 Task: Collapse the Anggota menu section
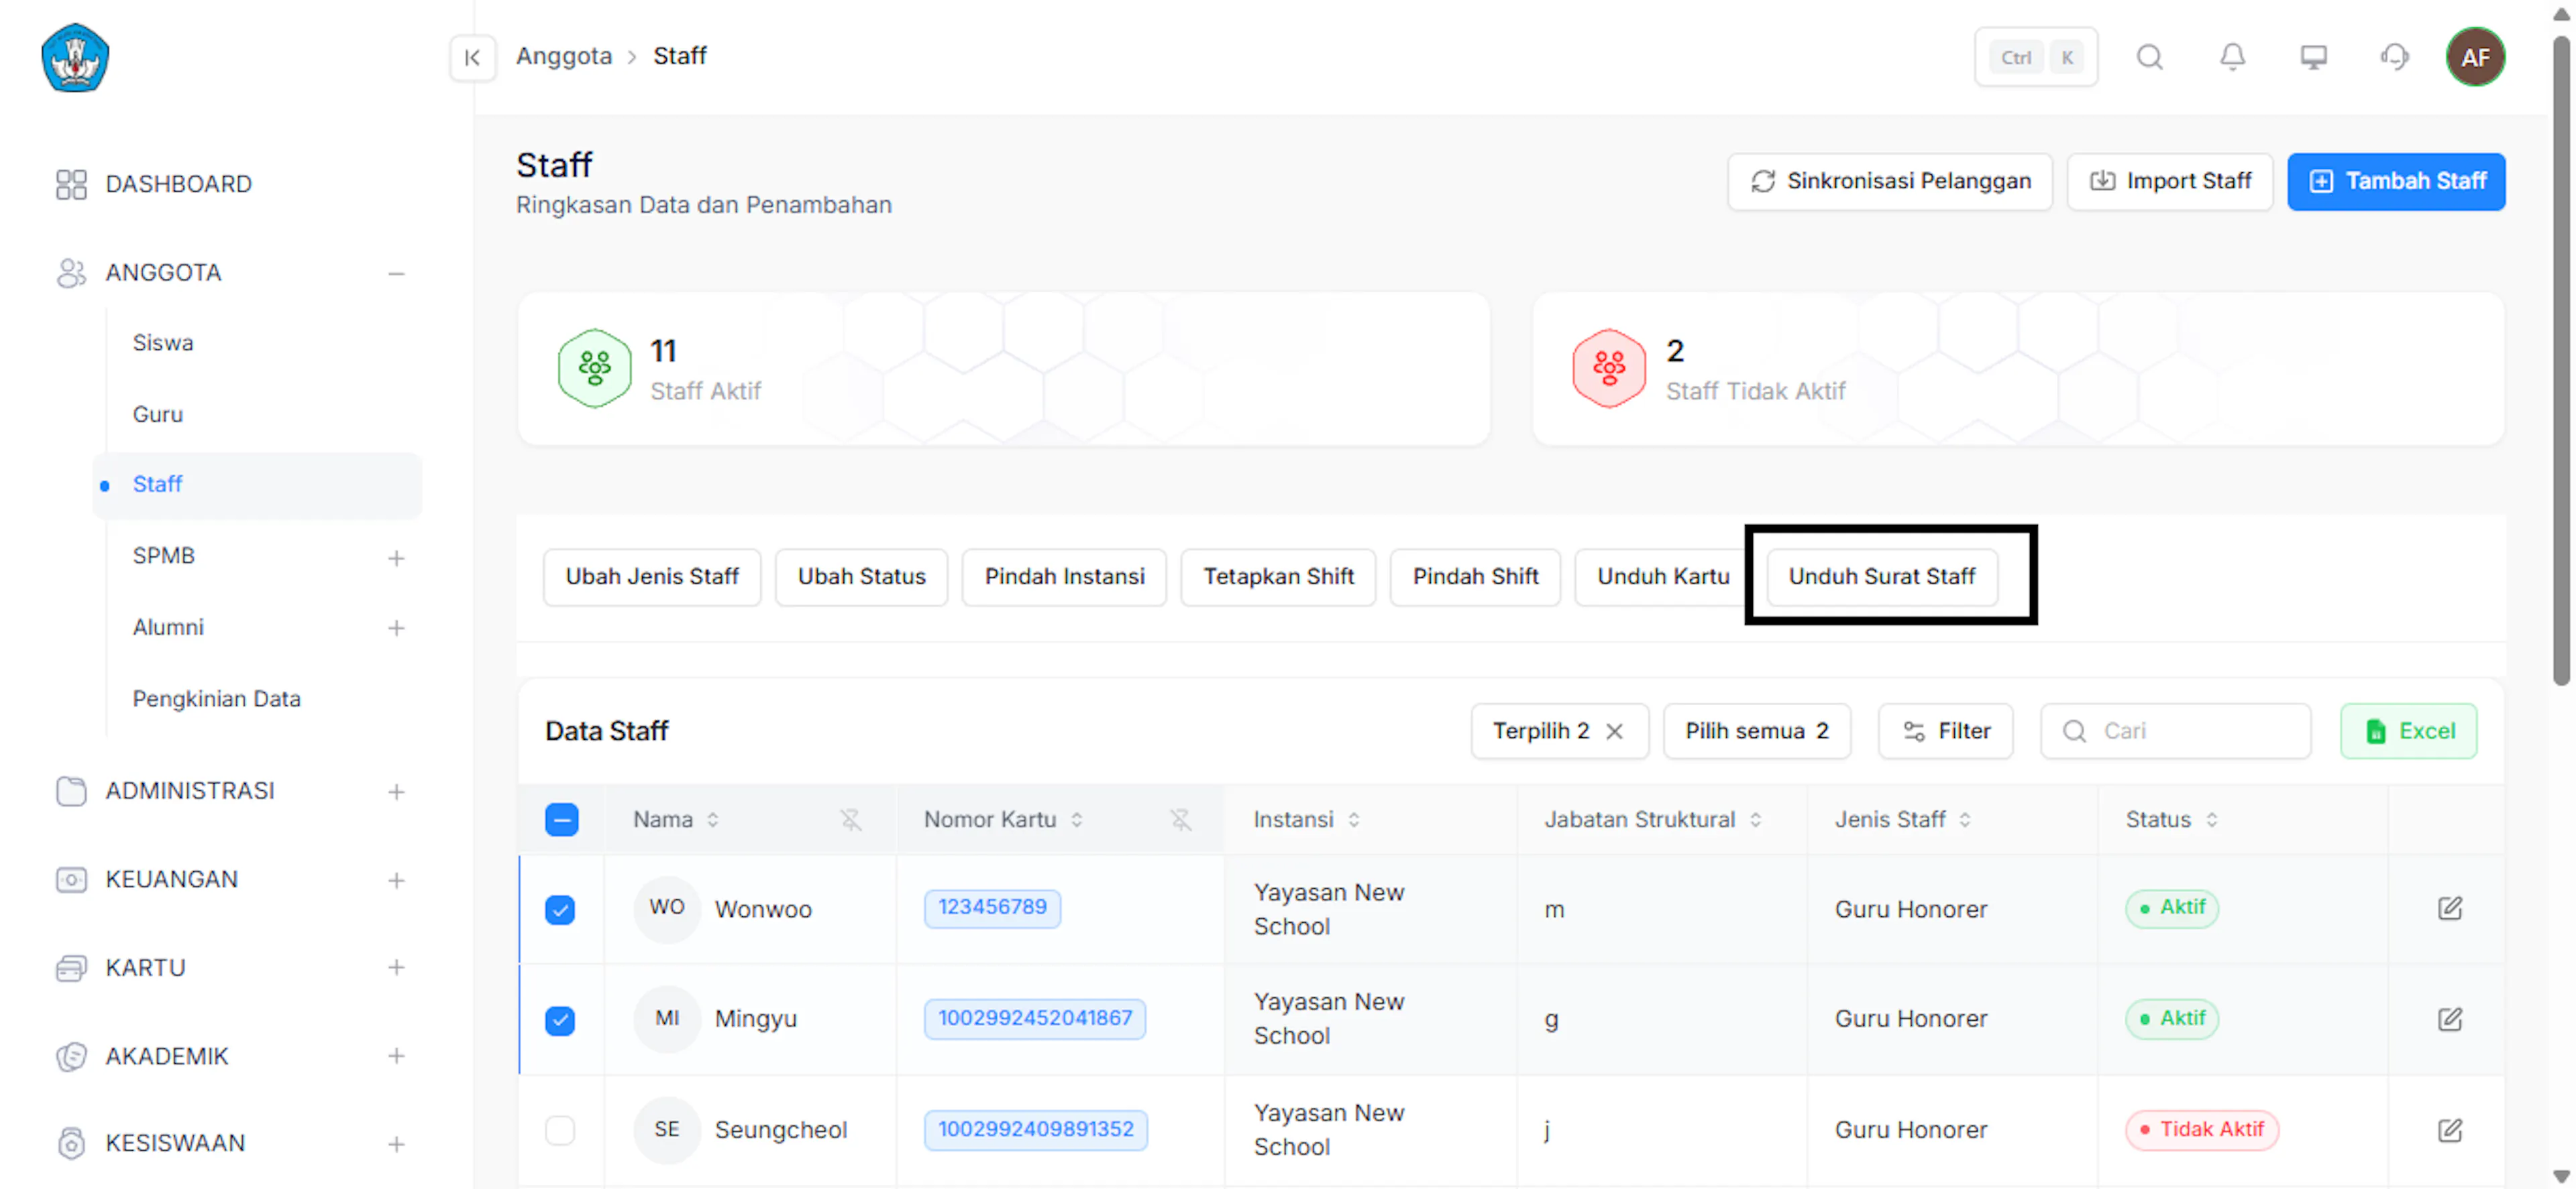point(396,273)
